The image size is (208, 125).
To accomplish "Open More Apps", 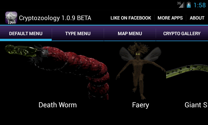I will point(170,18).
